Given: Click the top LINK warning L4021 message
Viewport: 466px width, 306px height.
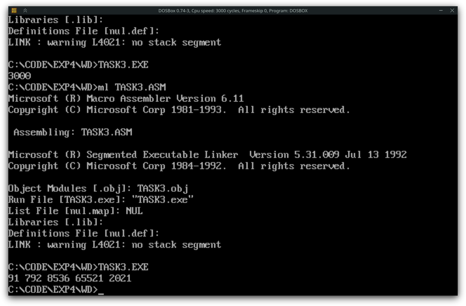Looking at the screenshot, I should coord(115,42).
